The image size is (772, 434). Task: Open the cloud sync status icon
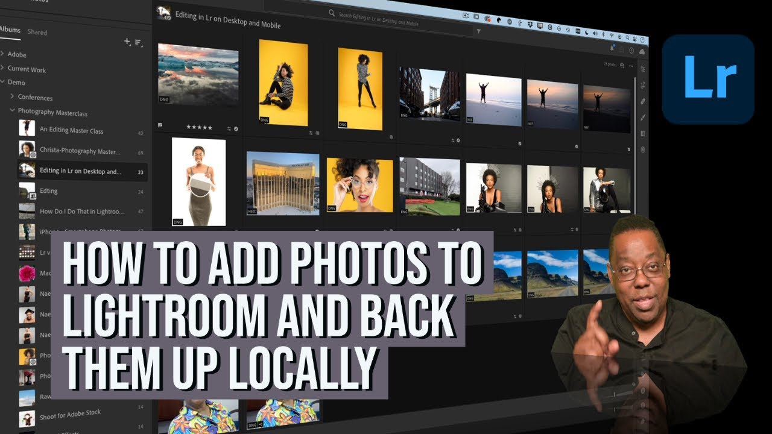642,52
